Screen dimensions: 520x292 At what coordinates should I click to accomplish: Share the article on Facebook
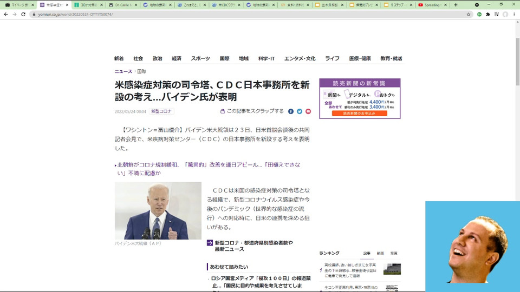(291, 111)
